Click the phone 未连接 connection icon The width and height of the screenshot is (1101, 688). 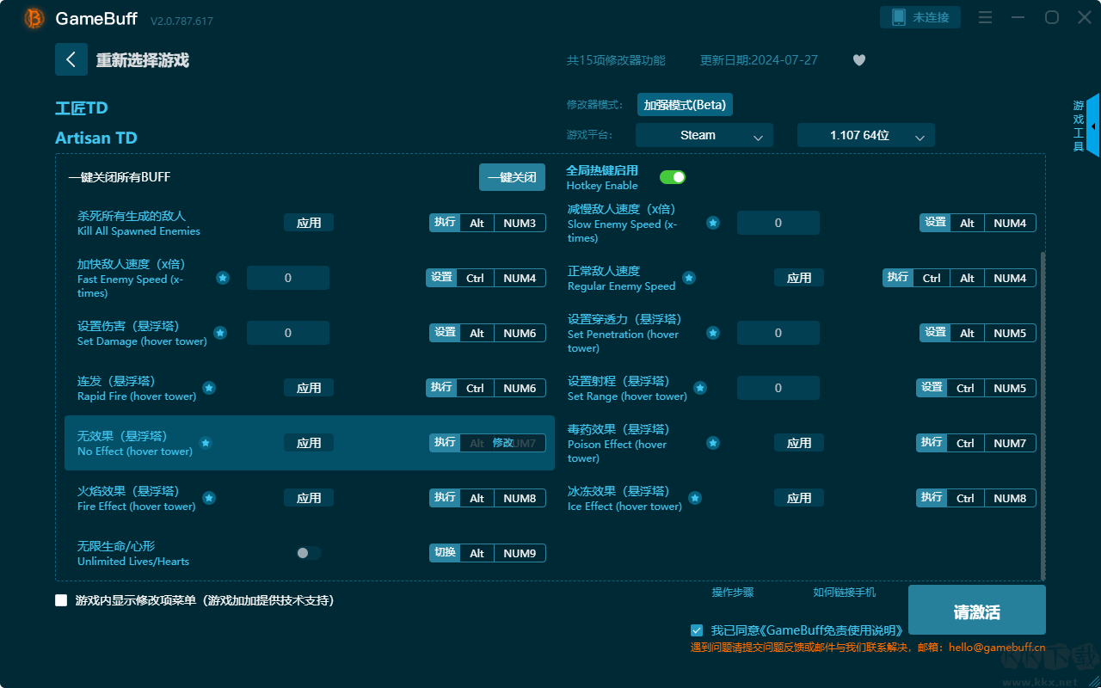[x=898, y=17]
